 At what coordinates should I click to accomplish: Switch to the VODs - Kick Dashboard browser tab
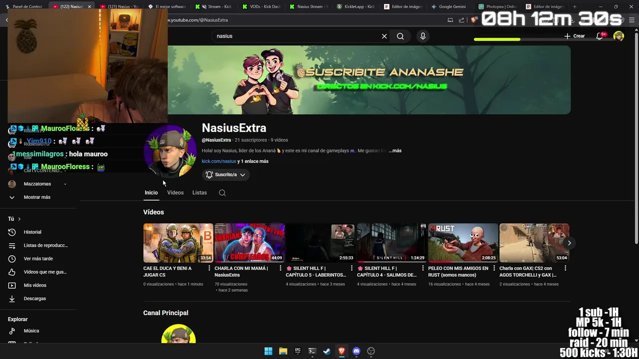[262, 6]
